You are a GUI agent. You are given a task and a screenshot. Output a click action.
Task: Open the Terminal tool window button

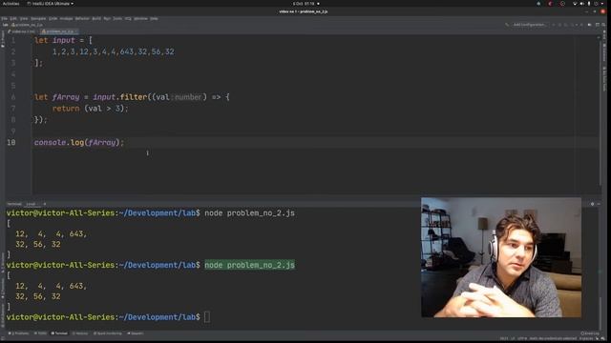click(x=59, y=333)
